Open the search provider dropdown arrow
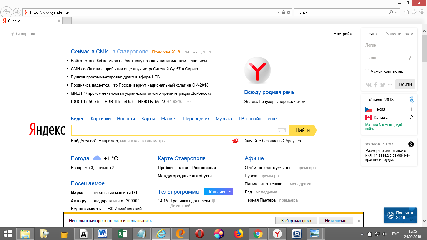Image resolution: width=427 pixels, height=240 pixels. (396, 12)
